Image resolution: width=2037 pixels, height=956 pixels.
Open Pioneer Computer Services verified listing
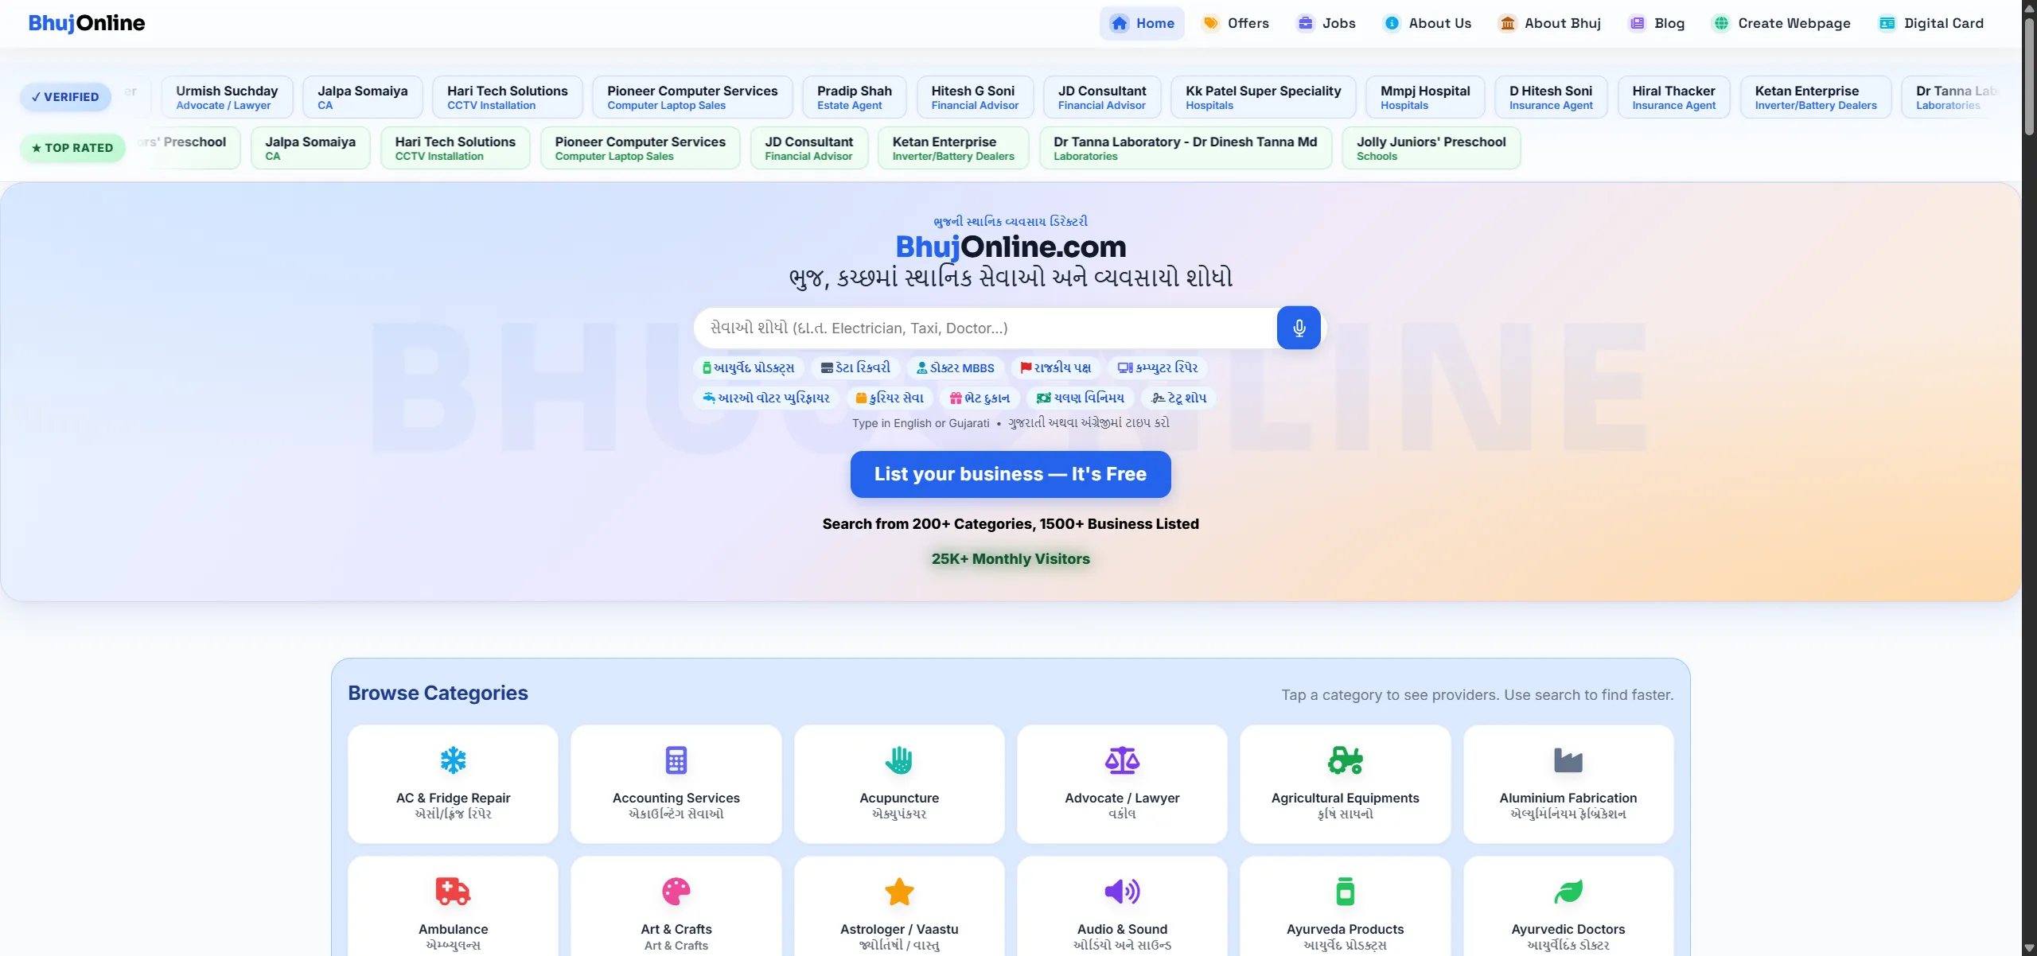[692, 97]
